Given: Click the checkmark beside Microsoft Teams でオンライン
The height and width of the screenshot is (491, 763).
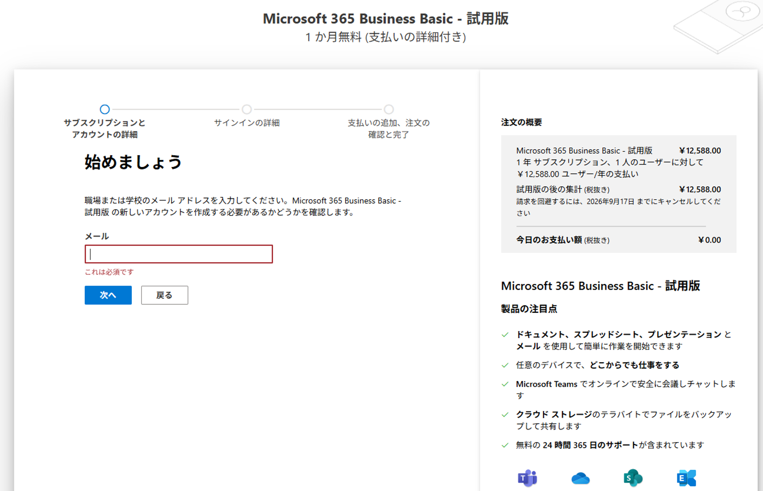Looking at the screenshot, I should pos(505,384).
